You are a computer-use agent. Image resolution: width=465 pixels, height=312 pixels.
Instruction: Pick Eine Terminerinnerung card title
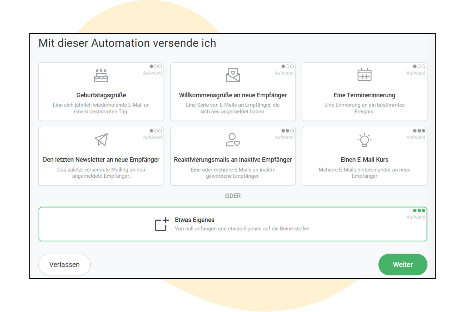pyautogui.click(x=364, y=95)
